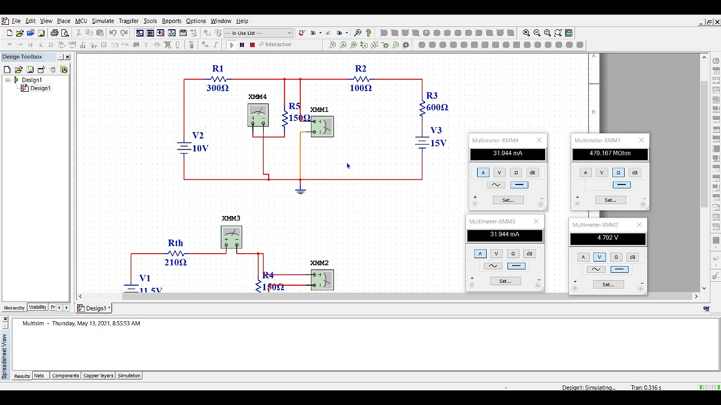Select the ground symbol on the schematic
The width and height of the screenshot is (721, 405).
[300, 191]
